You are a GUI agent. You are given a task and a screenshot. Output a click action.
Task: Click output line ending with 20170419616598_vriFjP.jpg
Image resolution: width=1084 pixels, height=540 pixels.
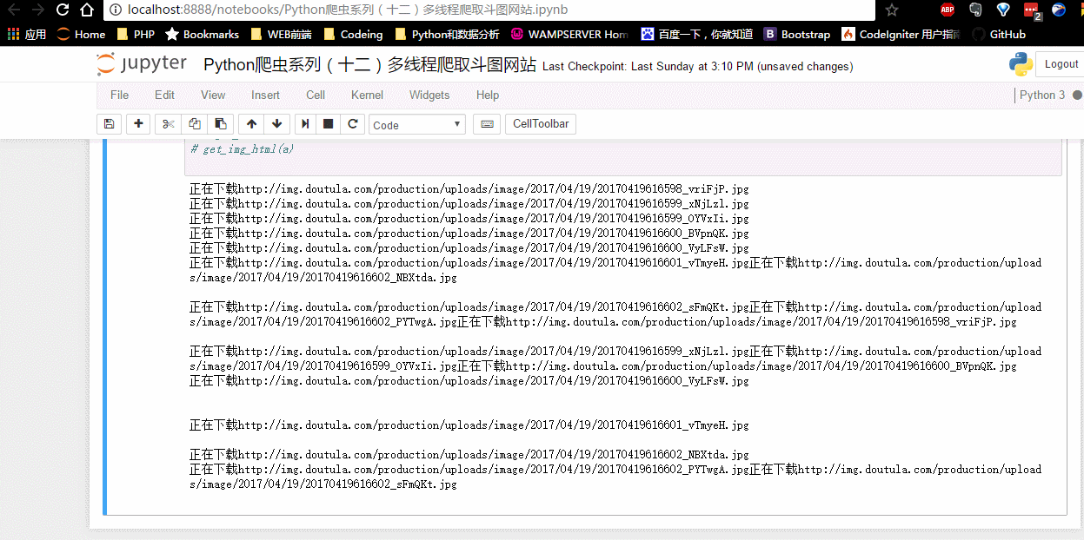(469, 188)
